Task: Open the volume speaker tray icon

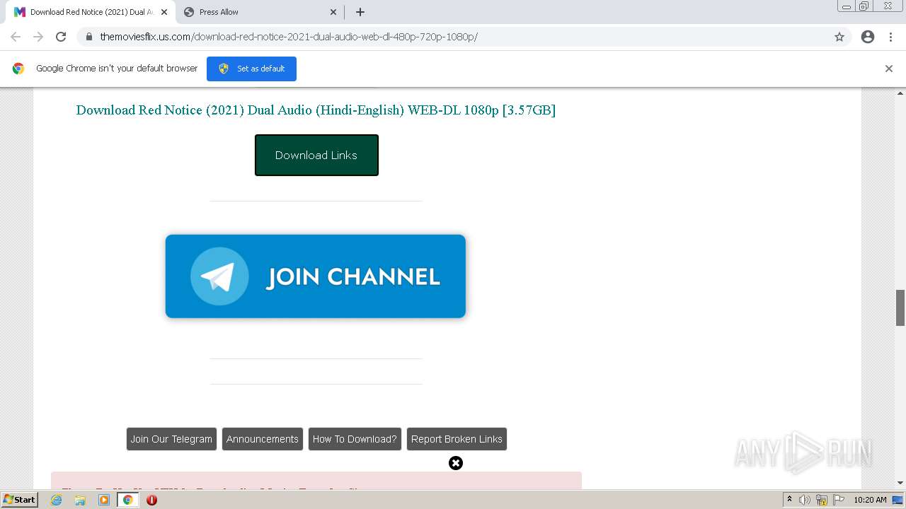Action: click(x=804, y=500)
